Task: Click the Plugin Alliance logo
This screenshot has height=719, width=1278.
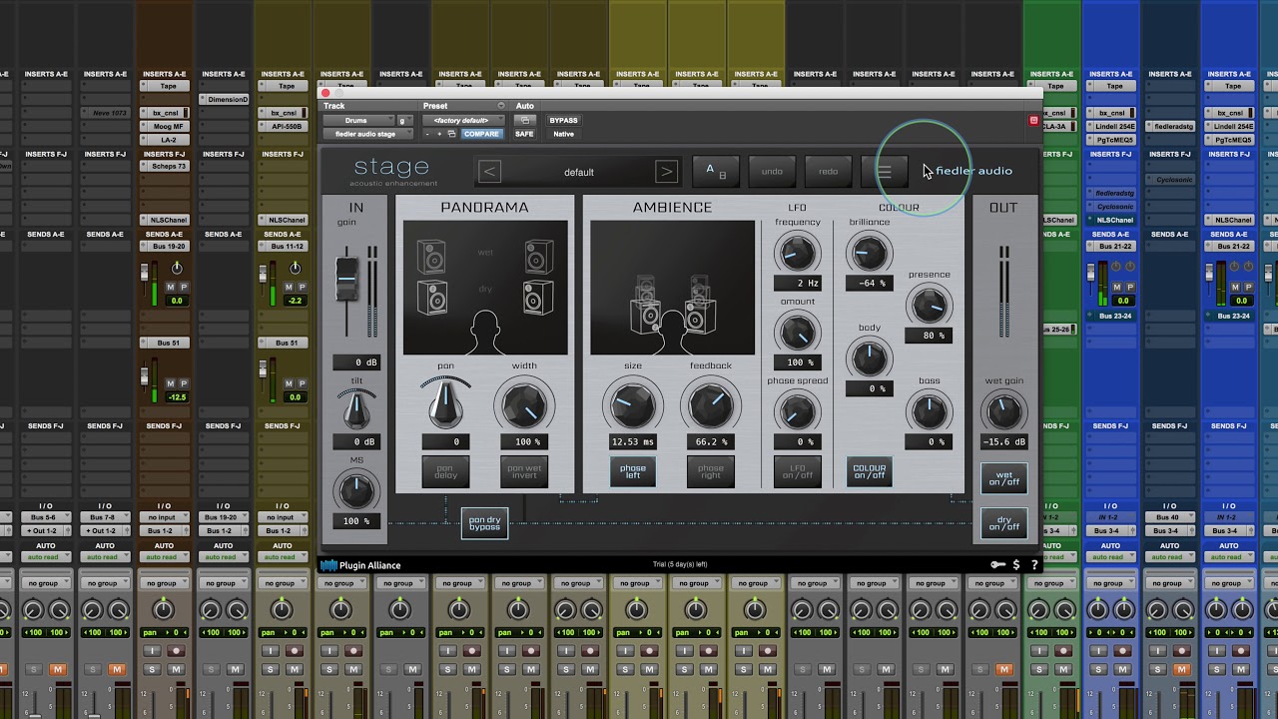Action: 360,565
